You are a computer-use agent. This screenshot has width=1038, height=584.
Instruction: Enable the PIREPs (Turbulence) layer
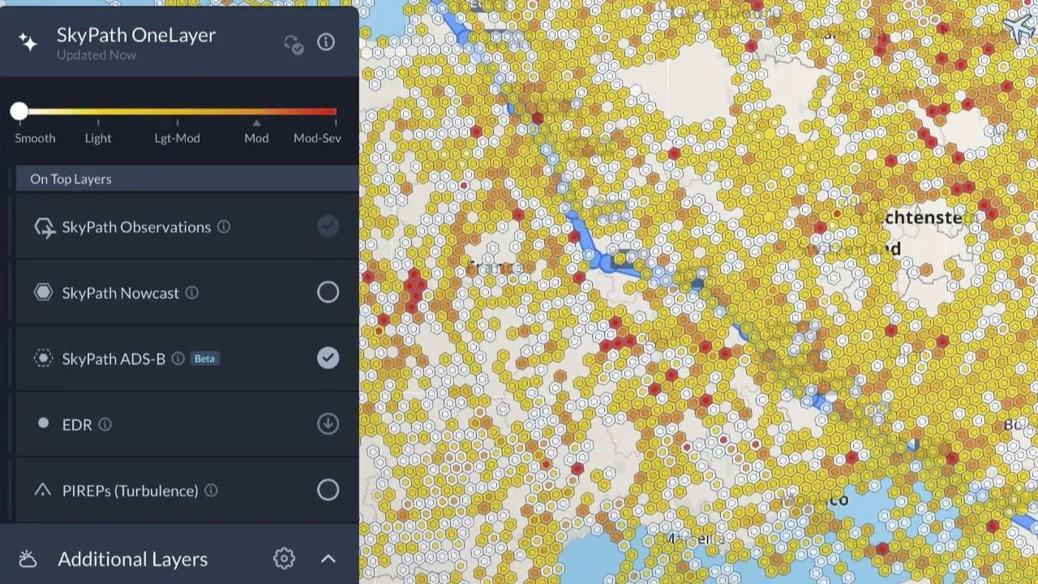[x=328, y=490]
